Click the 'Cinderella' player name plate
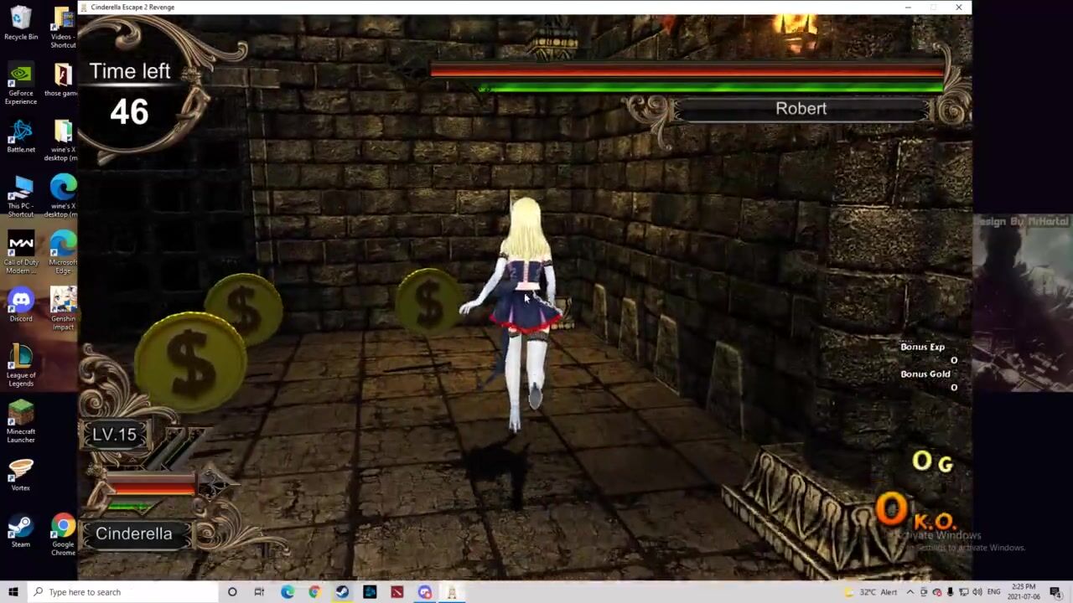 [x=134, y=533]
